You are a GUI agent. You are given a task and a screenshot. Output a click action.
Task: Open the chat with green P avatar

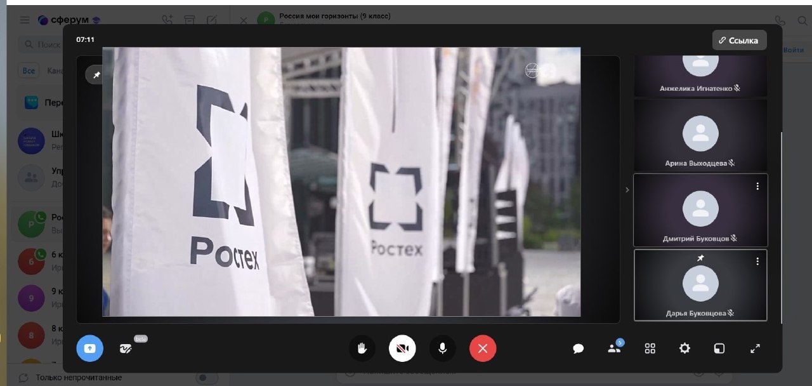click(32, 223)
